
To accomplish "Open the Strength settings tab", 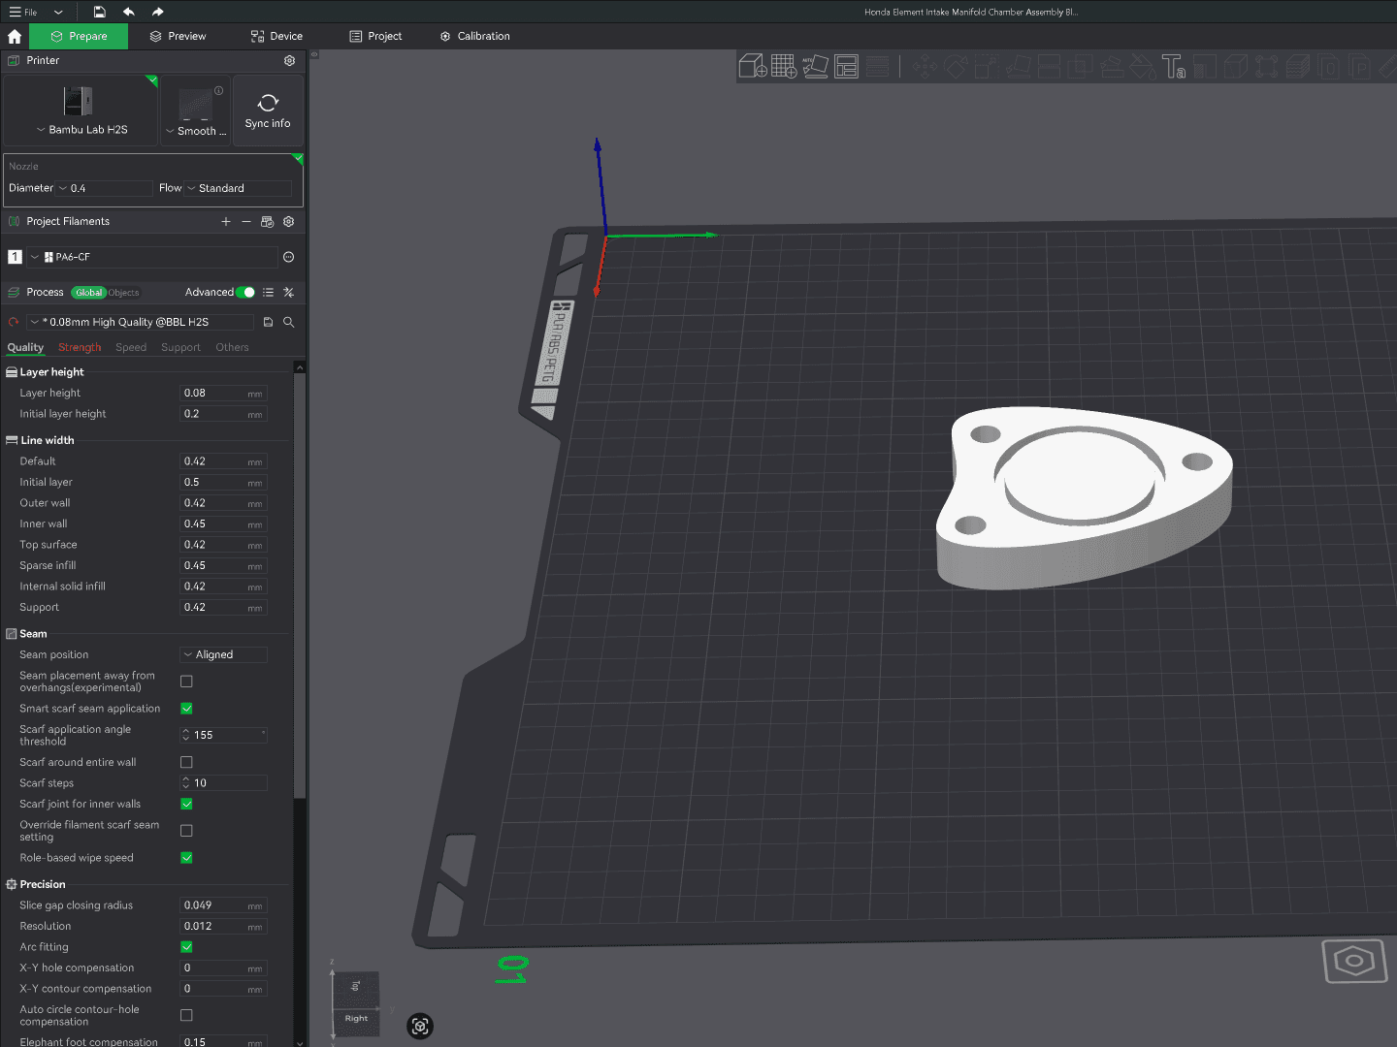I will point(80,347).
